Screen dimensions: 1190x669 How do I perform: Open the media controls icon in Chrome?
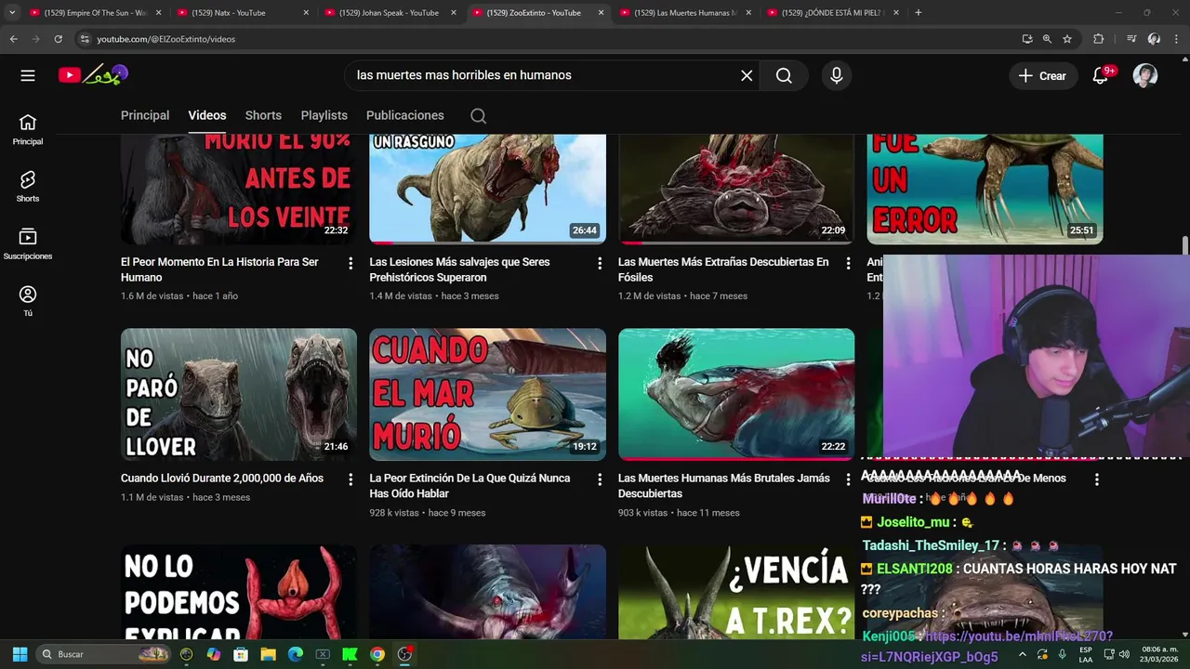1131,39
